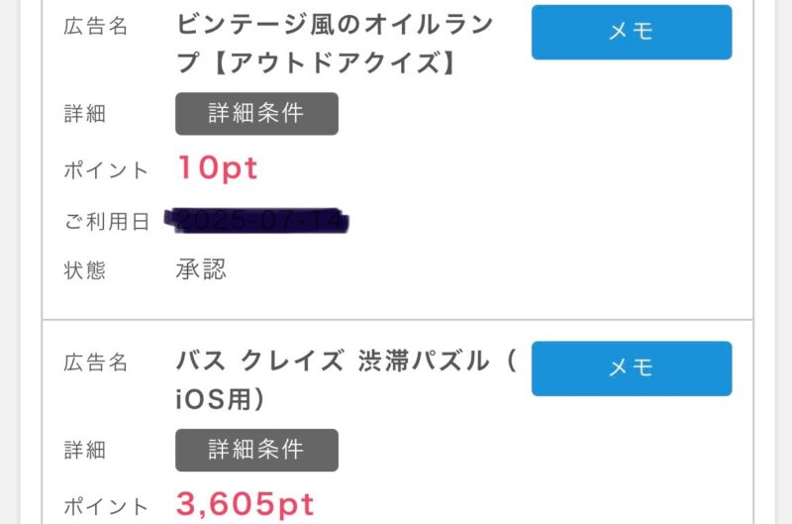Open memo for ビンテージ風のオイルランプ ad

pyautogui.click(x=632, y=32)
